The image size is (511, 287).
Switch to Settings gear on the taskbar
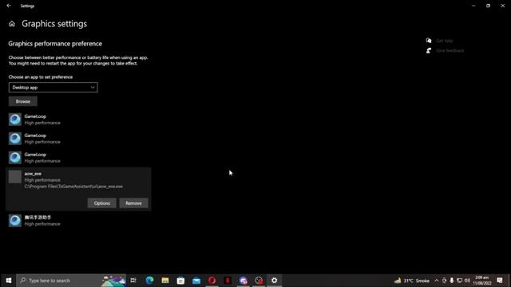tap(275, 280)
